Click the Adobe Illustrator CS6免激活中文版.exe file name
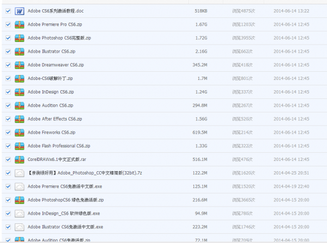This screenshot has width=327, height=243. pyautogui.click(x=65, y=227)
